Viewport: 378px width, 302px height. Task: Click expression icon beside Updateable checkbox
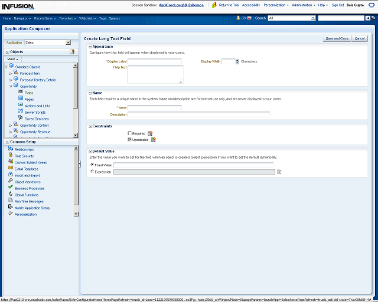(154, 139)
